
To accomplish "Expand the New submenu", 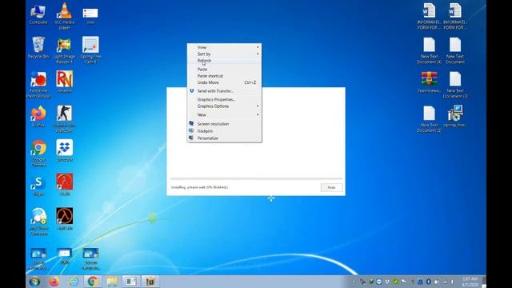I will coord(224,115).
